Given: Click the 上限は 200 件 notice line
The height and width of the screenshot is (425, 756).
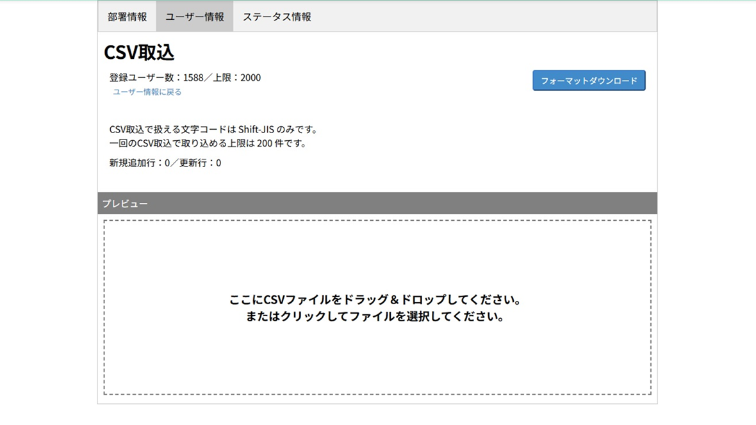Looking at the screenshot, I should coord(208,143).
